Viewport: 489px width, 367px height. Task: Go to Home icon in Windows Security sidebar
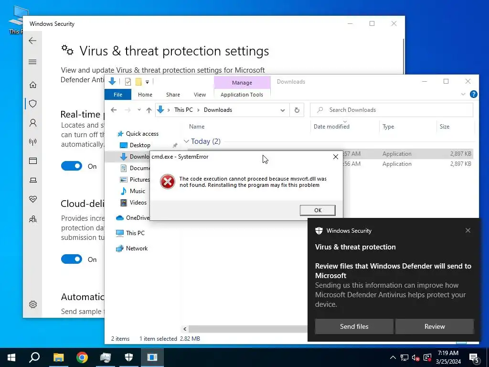tap(33, 85)
